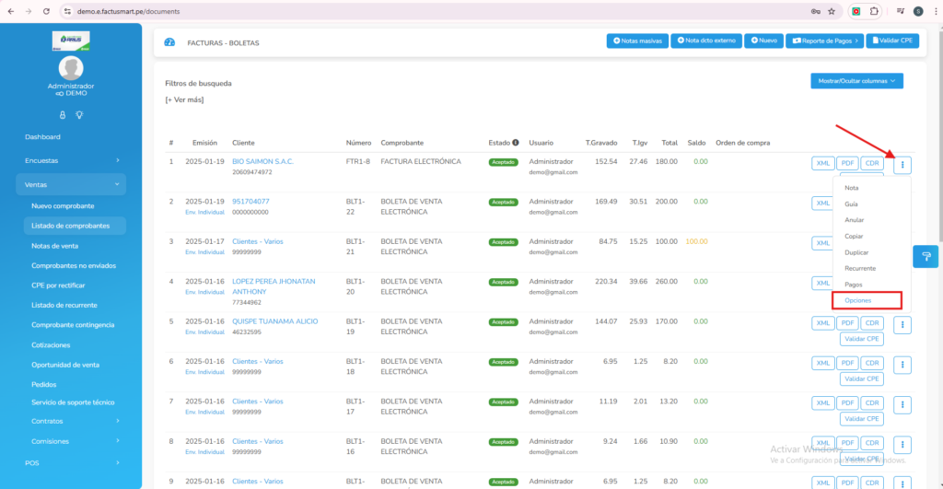Open Listado de comprobantes in sidebar

pyautogui.click(x=75, y=226)
